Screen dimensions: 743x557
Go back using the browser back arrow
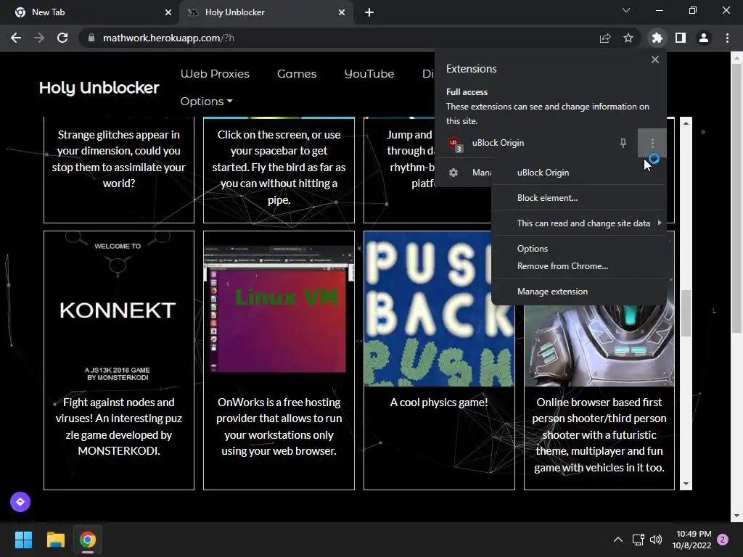[16, 38]
